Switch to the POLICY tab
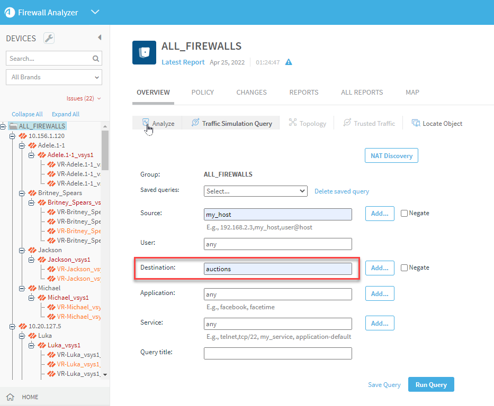494x406 pixels. click(202, 92)
